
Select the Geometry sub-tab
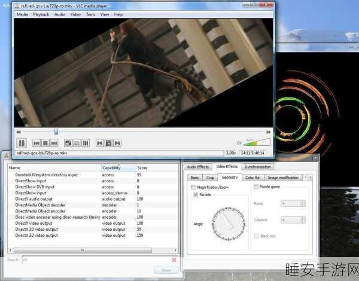[x=230, y=178]
